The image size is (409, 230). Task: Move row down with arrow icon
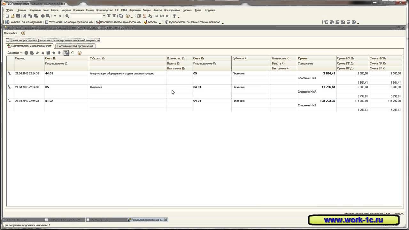(x=59, y=53)
